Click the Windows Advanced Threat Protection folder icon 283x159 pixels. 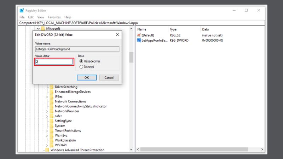pos(47,150)
